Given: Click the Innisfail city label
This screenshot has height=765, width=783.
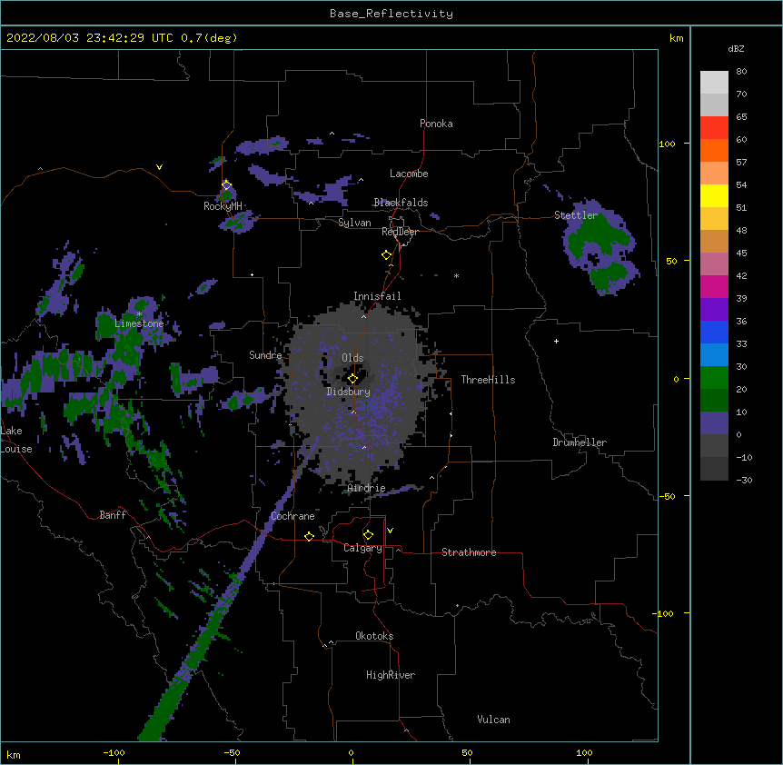Looking at the screenshot, I should coord(377,296).
